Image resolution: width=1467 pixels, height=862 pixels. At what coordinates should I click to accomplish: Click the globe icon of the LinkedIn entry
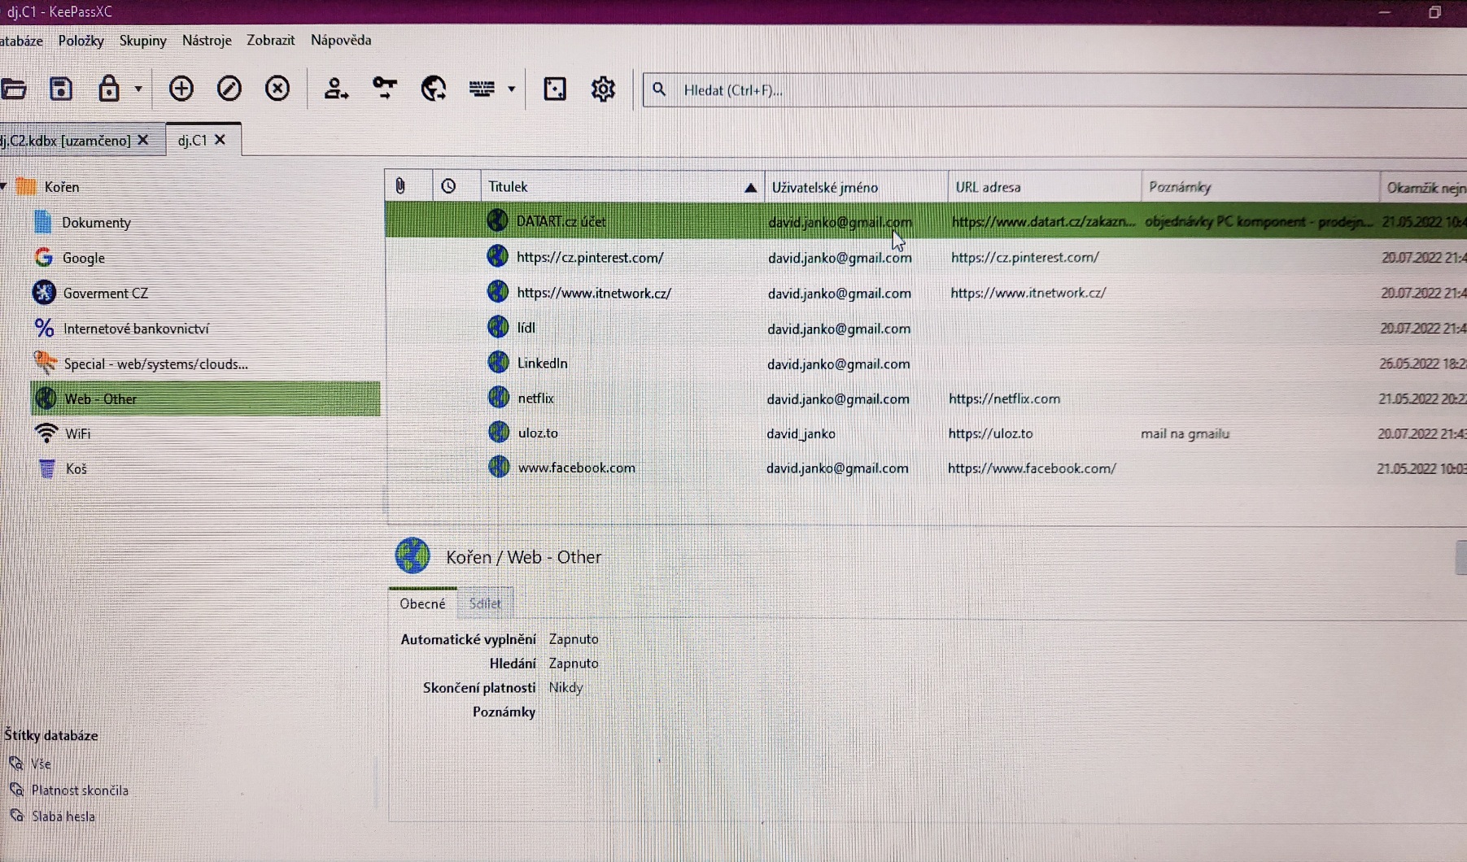tap(498, 363)
